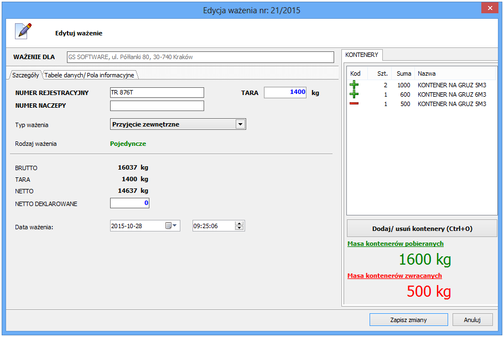Sort containers by Nazwa column header
Screen dimensions: 504x337
pyautogui.click(x=426, y=73)
